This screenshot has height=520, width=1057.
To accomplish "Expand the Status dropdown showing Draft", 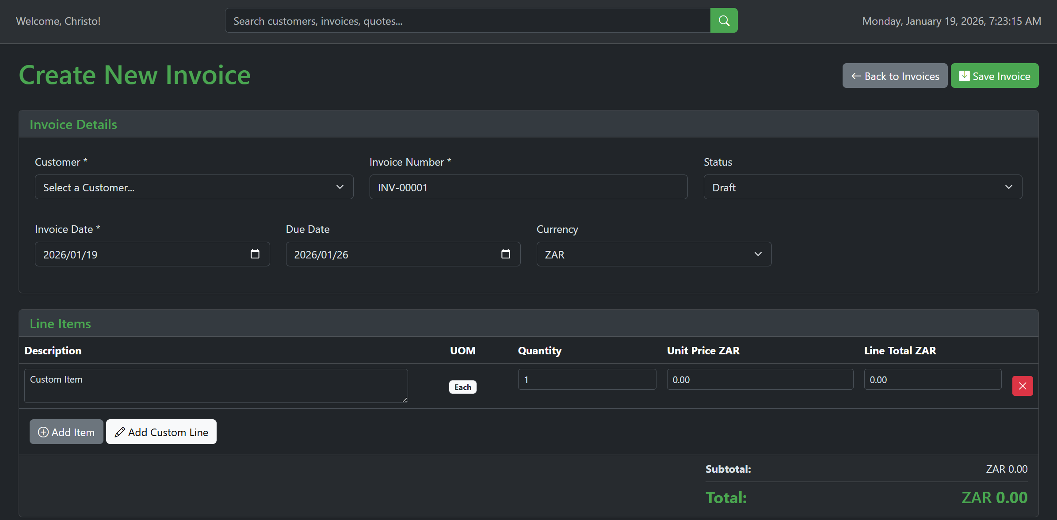I will pyautogui.click(x=862, y=187).
